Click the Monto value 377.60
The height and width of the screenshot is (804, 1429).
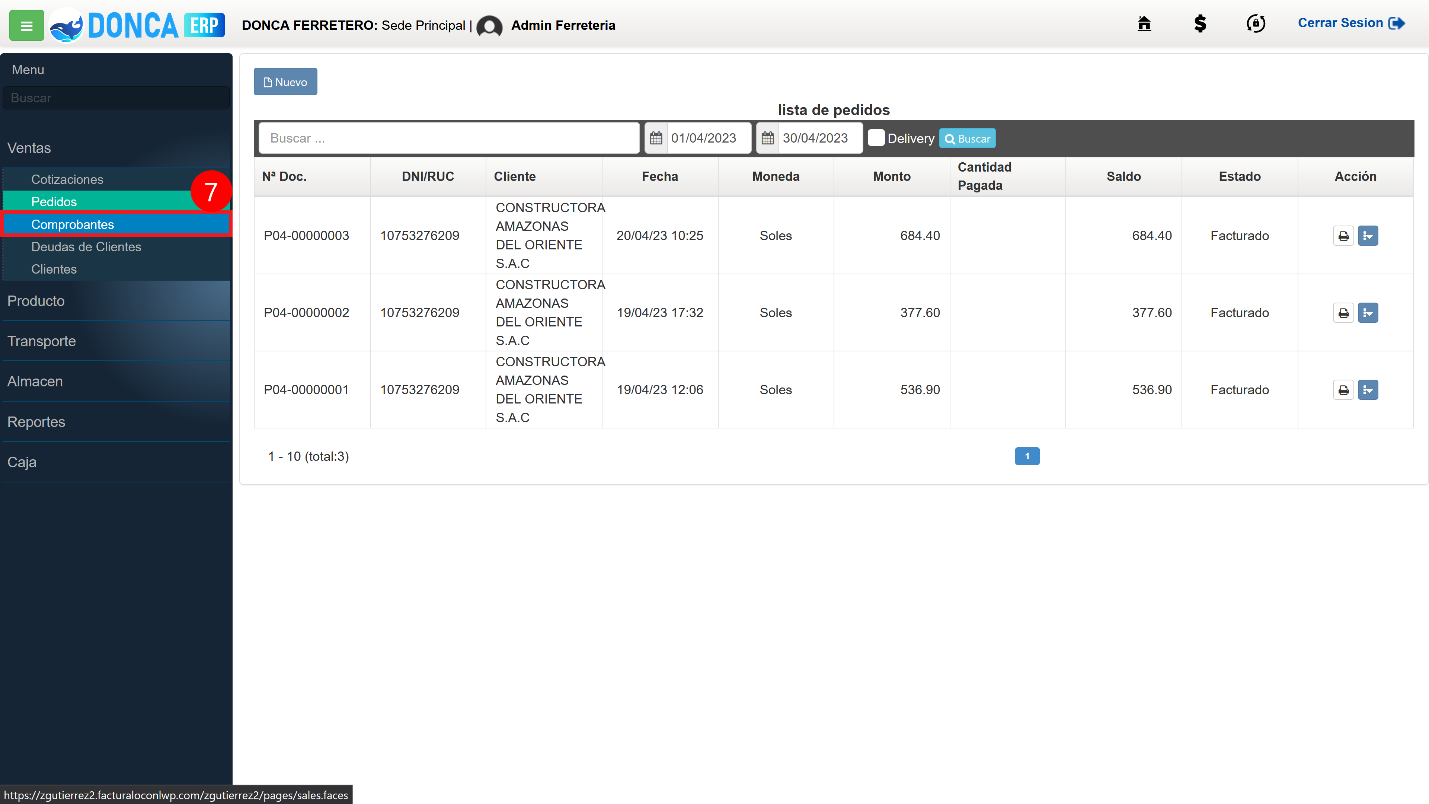point(920,313)
